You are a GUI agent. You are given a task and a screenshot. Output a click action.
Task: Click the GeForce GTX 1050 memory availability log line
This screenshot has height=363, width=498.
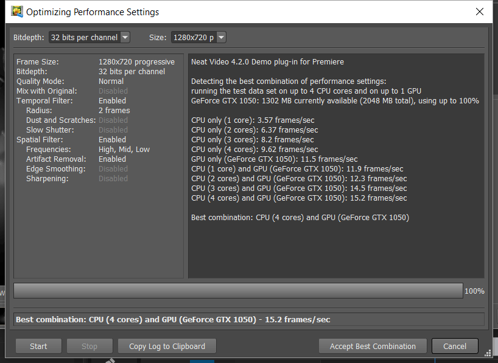[335, 100]
